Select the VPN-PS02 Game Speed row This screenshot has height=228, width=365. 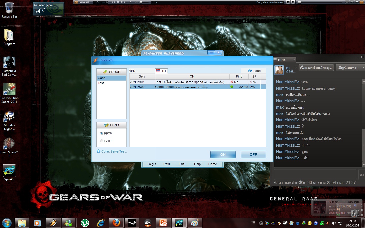point(198,87)
